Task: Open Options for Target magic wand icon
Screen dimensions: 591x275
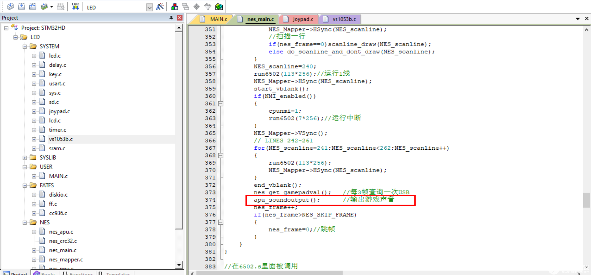Action: pos(160,6)
